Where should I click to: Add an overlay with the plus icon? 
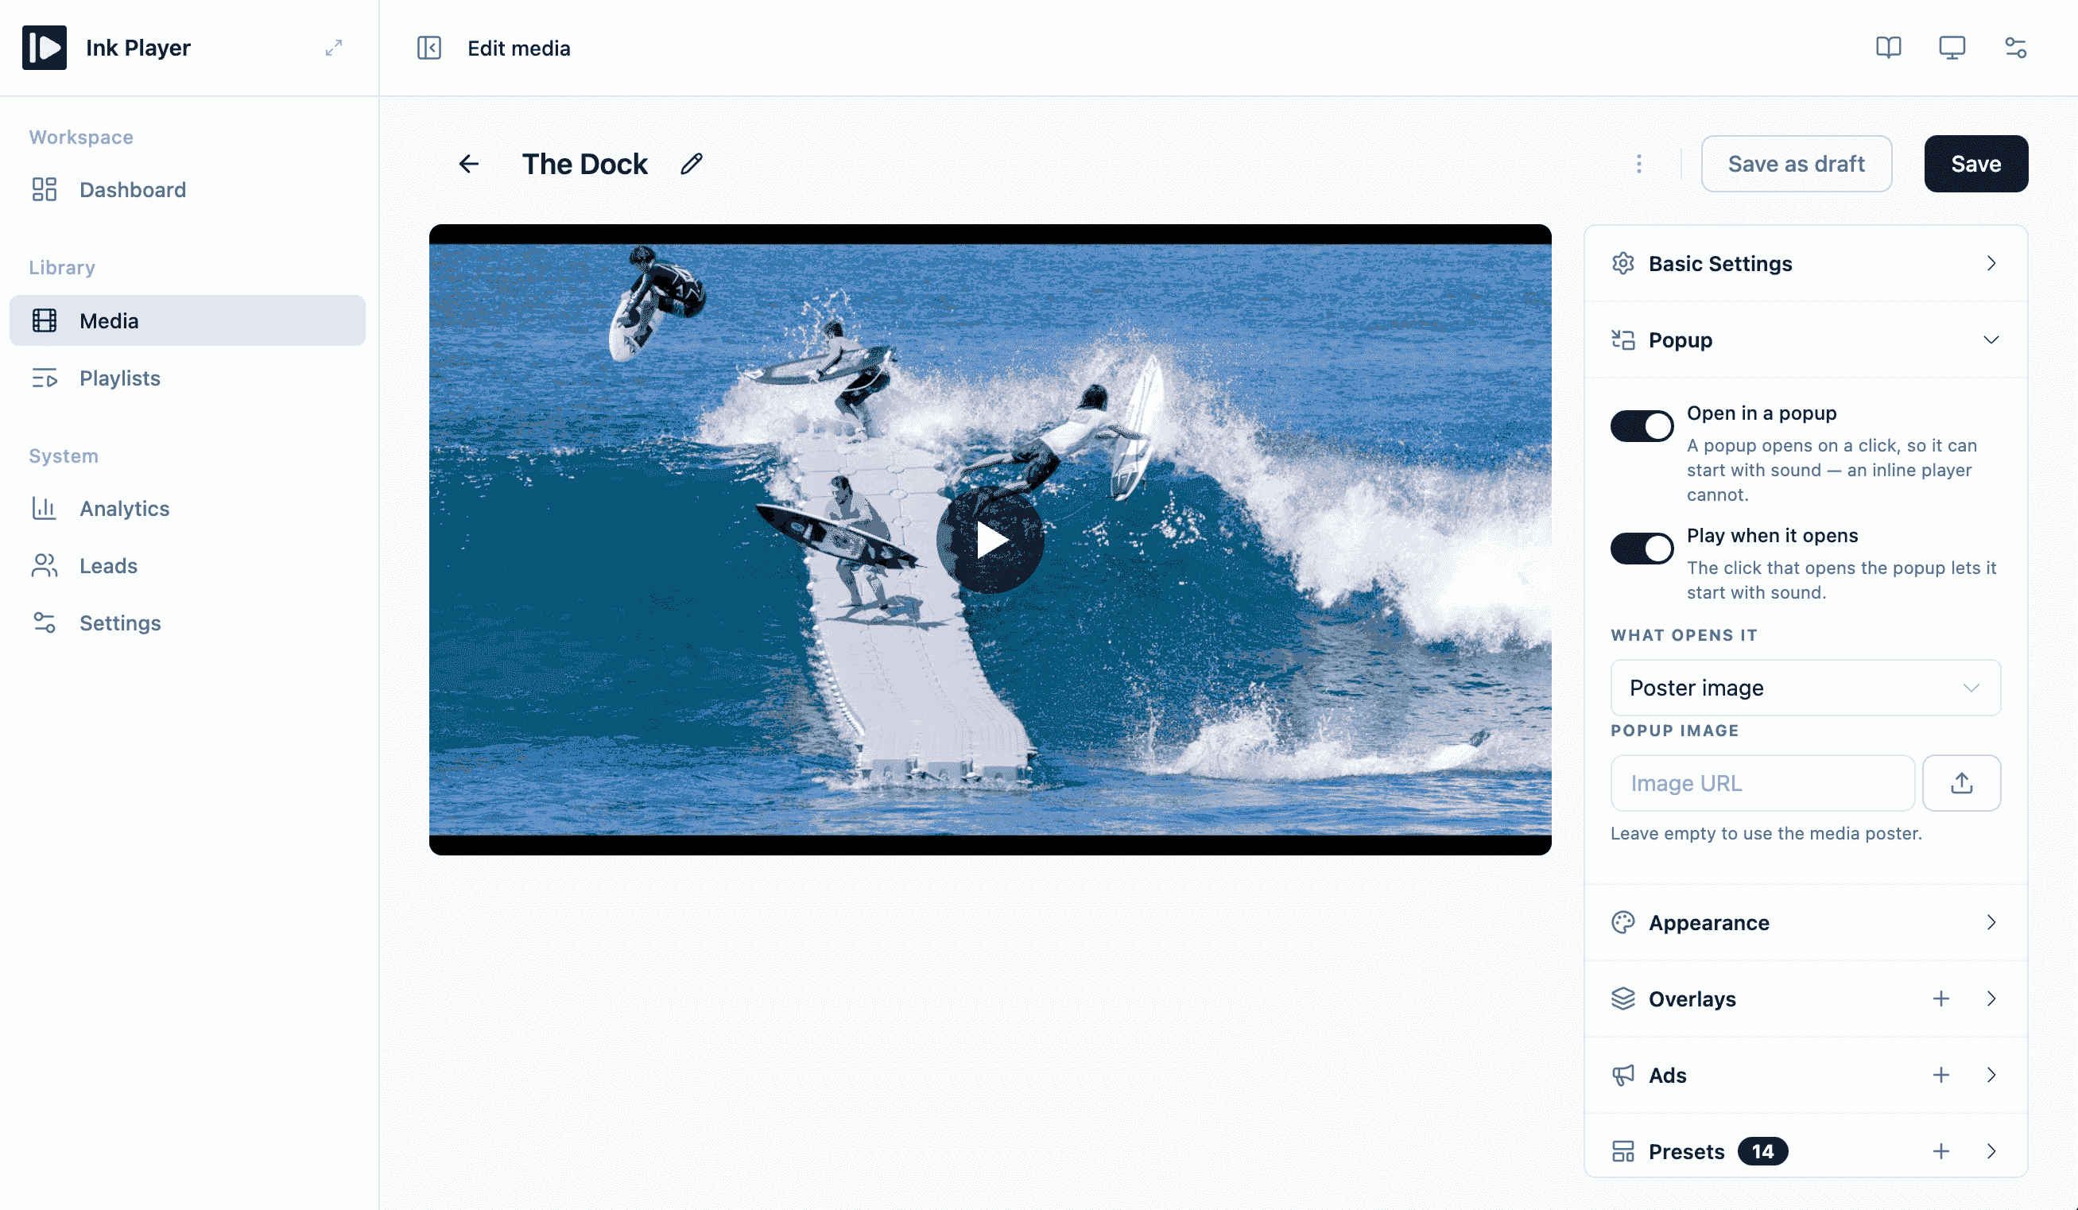[1941, 999]
